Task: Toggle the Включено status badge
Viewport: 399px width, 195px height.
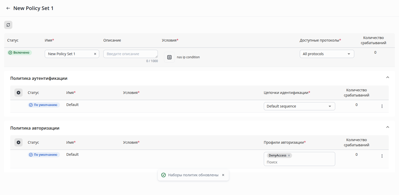Action: coord(20,53)
